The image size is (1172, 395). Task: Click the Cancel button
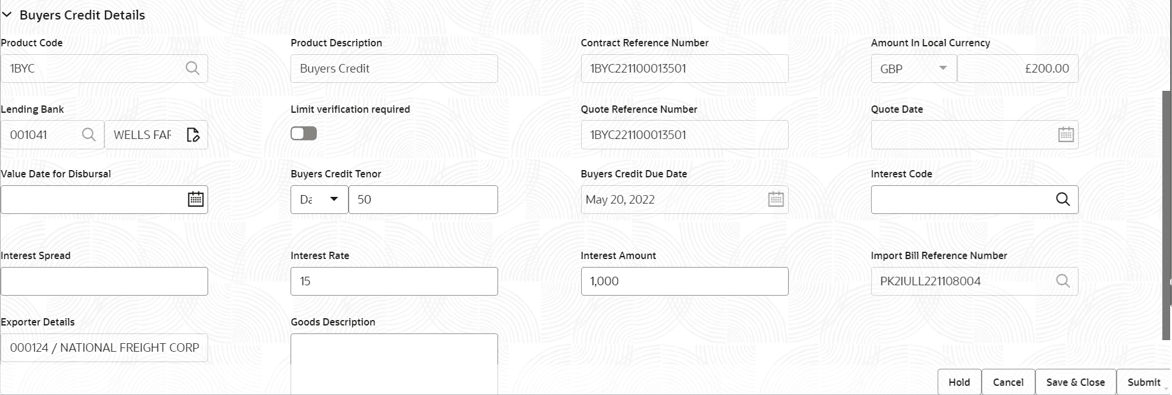click(1008, 382)
